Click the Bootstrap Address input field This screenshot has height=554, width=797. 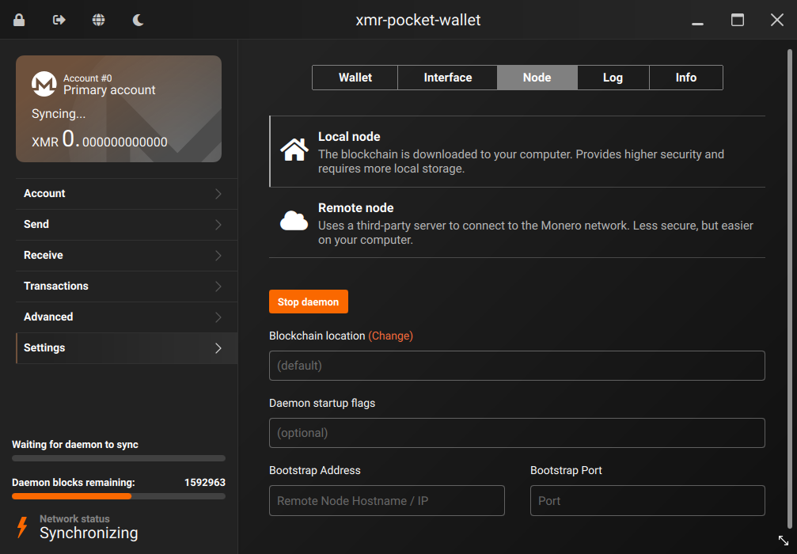386,500
